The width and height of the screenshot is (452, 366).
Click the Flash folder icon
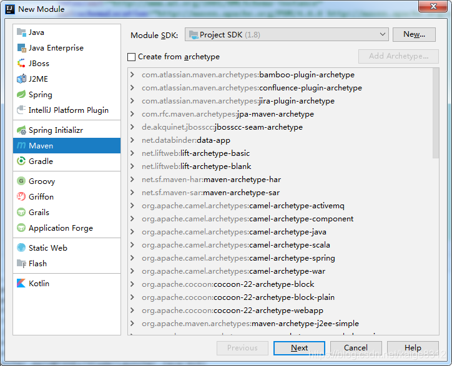[x=21, y=264]
